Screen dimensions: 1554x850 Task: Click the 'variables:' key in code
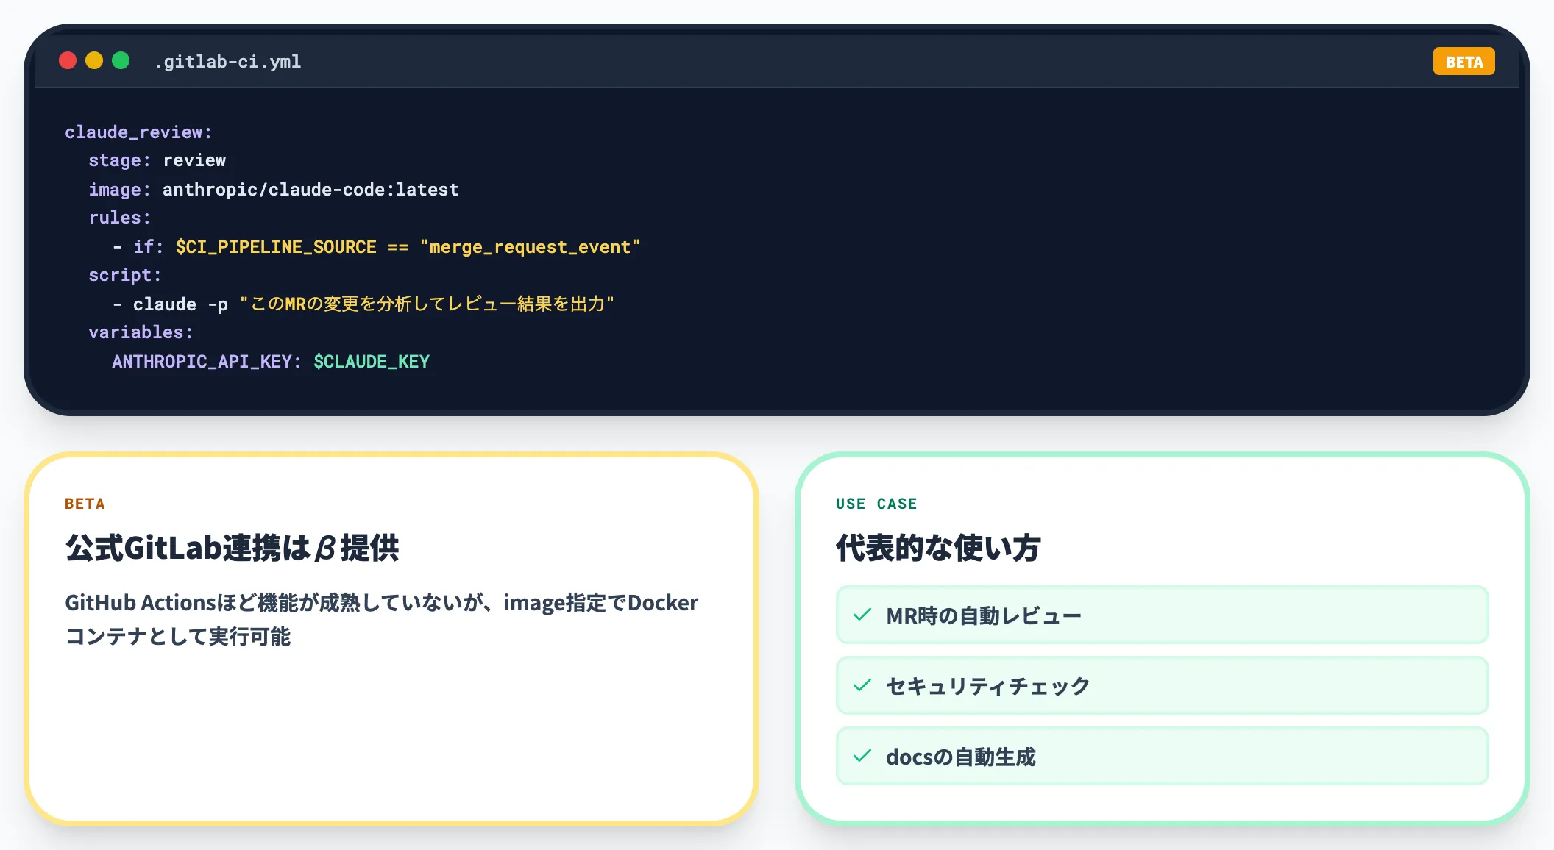coord(141,332)
